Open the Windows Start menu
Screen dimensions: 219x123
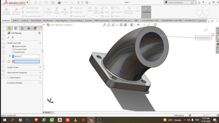click(x=4, y=120)
